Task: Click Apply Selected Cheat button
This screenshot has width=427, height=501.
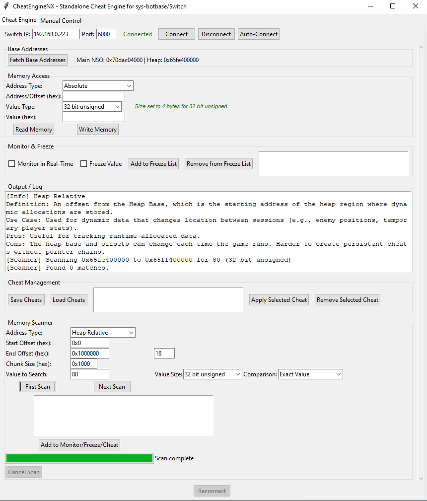Action: pyautogui.click(x=279, y=300)
